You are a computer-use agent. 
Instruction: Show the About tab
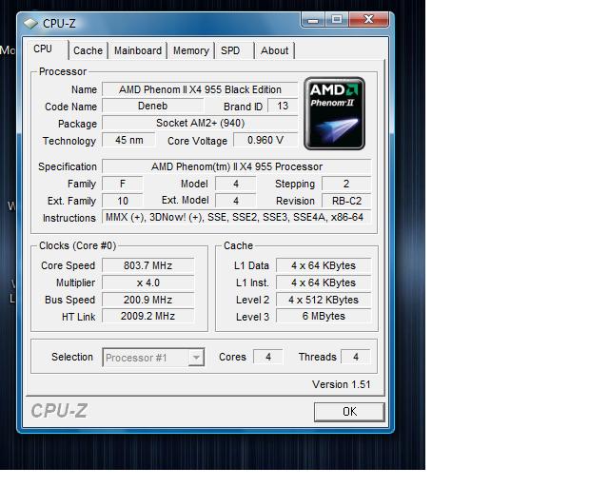point(275,50)
